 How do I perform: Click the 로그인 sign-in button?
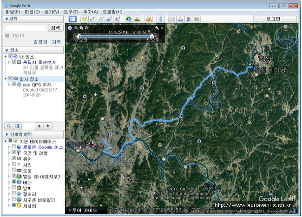tap(275, 19)
